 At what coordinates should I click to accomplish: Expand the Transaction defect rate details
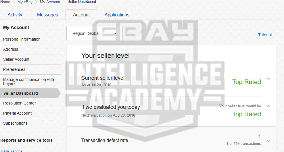tap(268, 141)
